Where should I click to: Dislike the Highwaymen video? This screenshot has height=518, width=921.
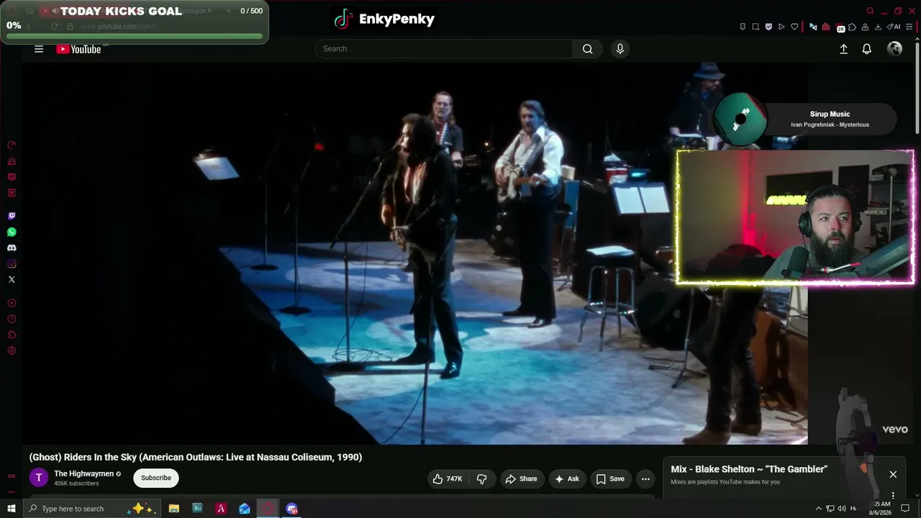point(482,479)
